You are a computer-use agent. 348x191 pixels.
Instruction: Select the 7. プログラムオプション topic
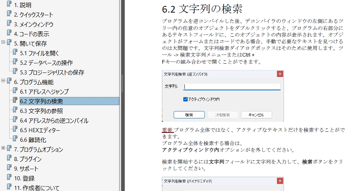[39, 150]
